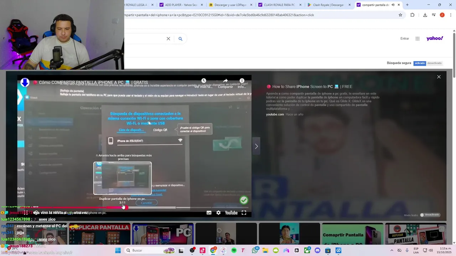Open Microsoft Store from the taskbar
This screenshot has height=256, width=456.
[328, 250]
